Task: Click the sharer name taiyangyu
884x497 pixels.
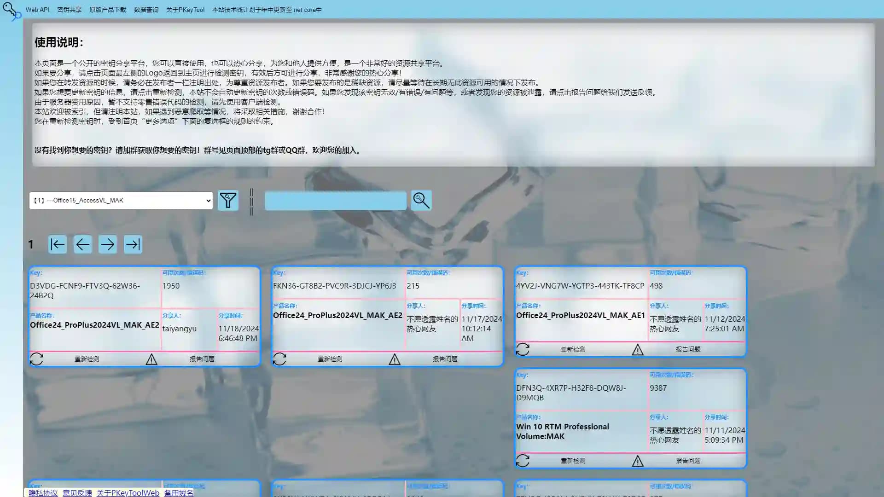Action: coord(179,329)
